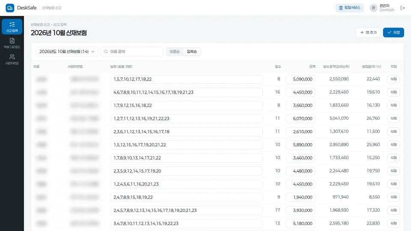Screen dimensions: 411x231
Task: Open the 사업자번호 sidebar item
Action: 12,59
